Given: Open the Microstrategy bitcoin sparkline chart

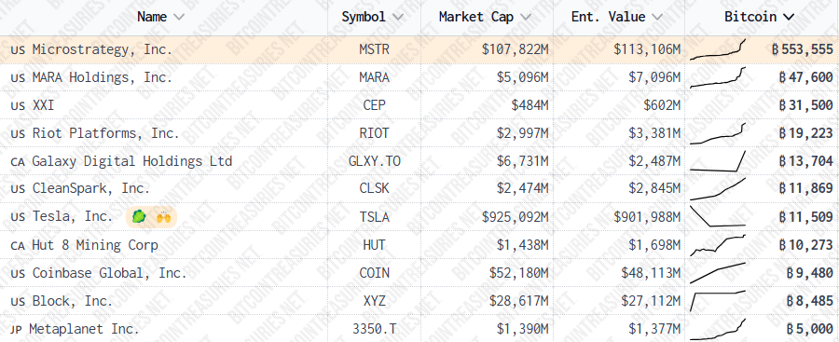Looking at the screenshot, I should (x=718, y=49).
